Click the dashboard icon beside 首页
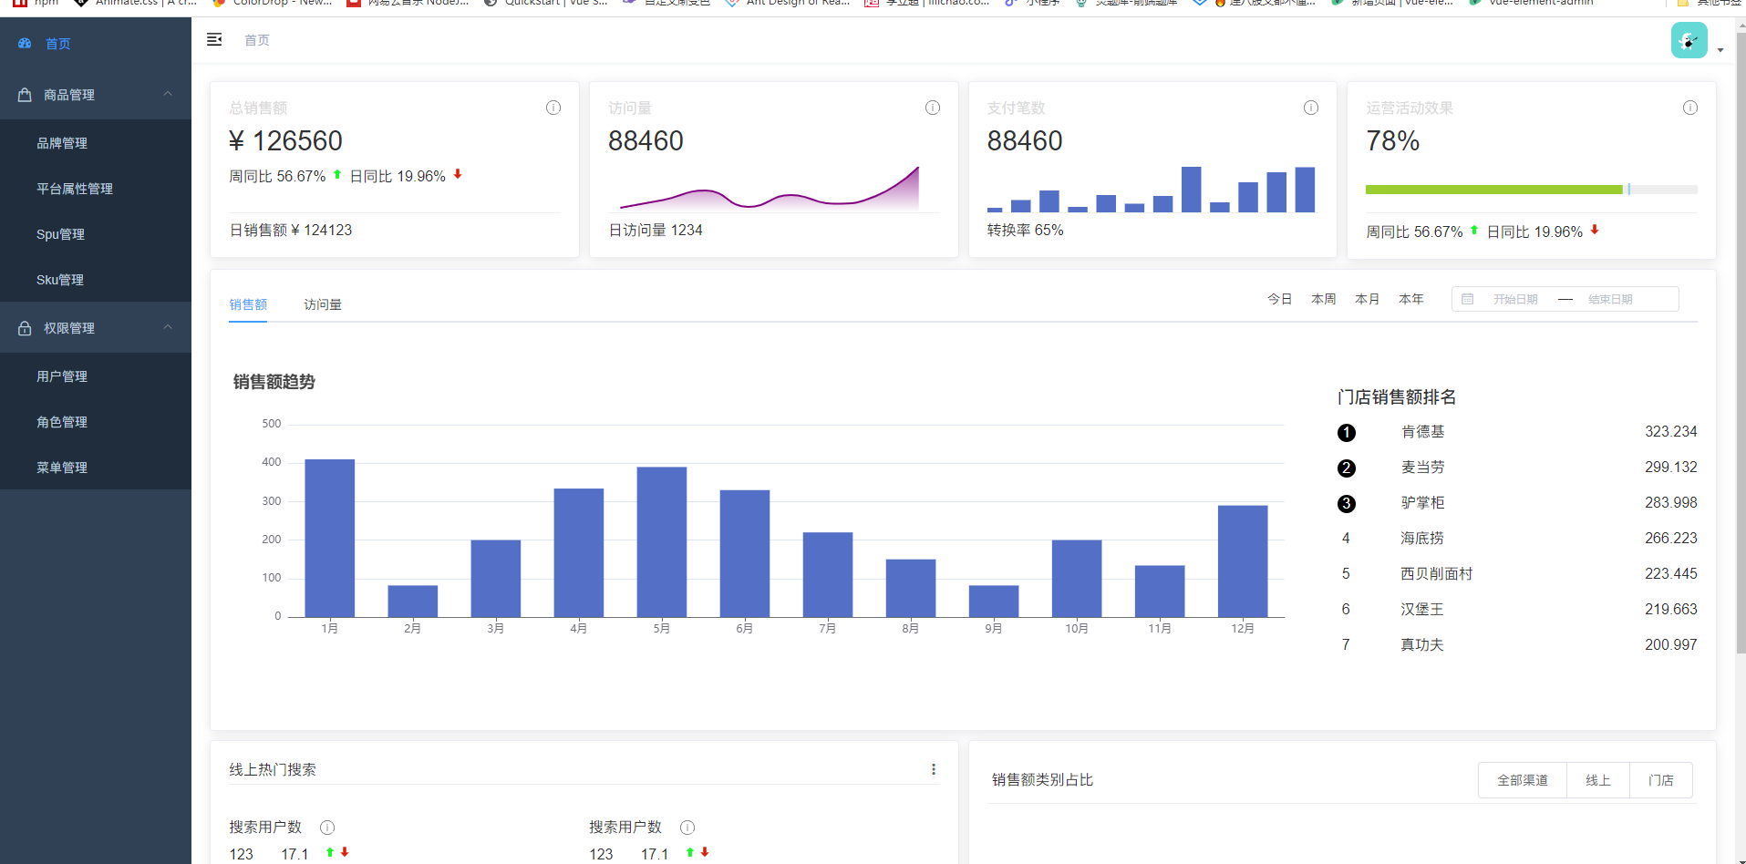 click(x=25, y=44)
